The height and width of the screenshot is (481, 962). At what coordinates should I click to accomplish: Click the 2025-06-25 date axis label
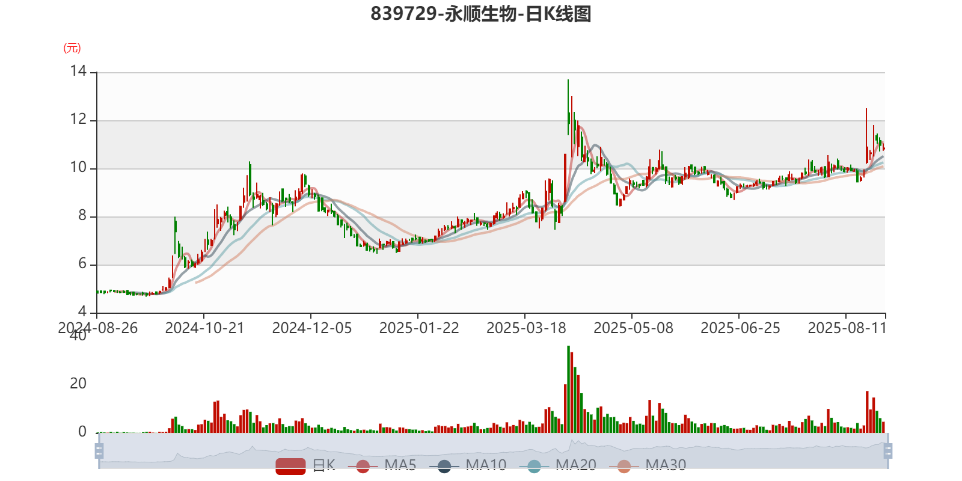click(740, 328)
